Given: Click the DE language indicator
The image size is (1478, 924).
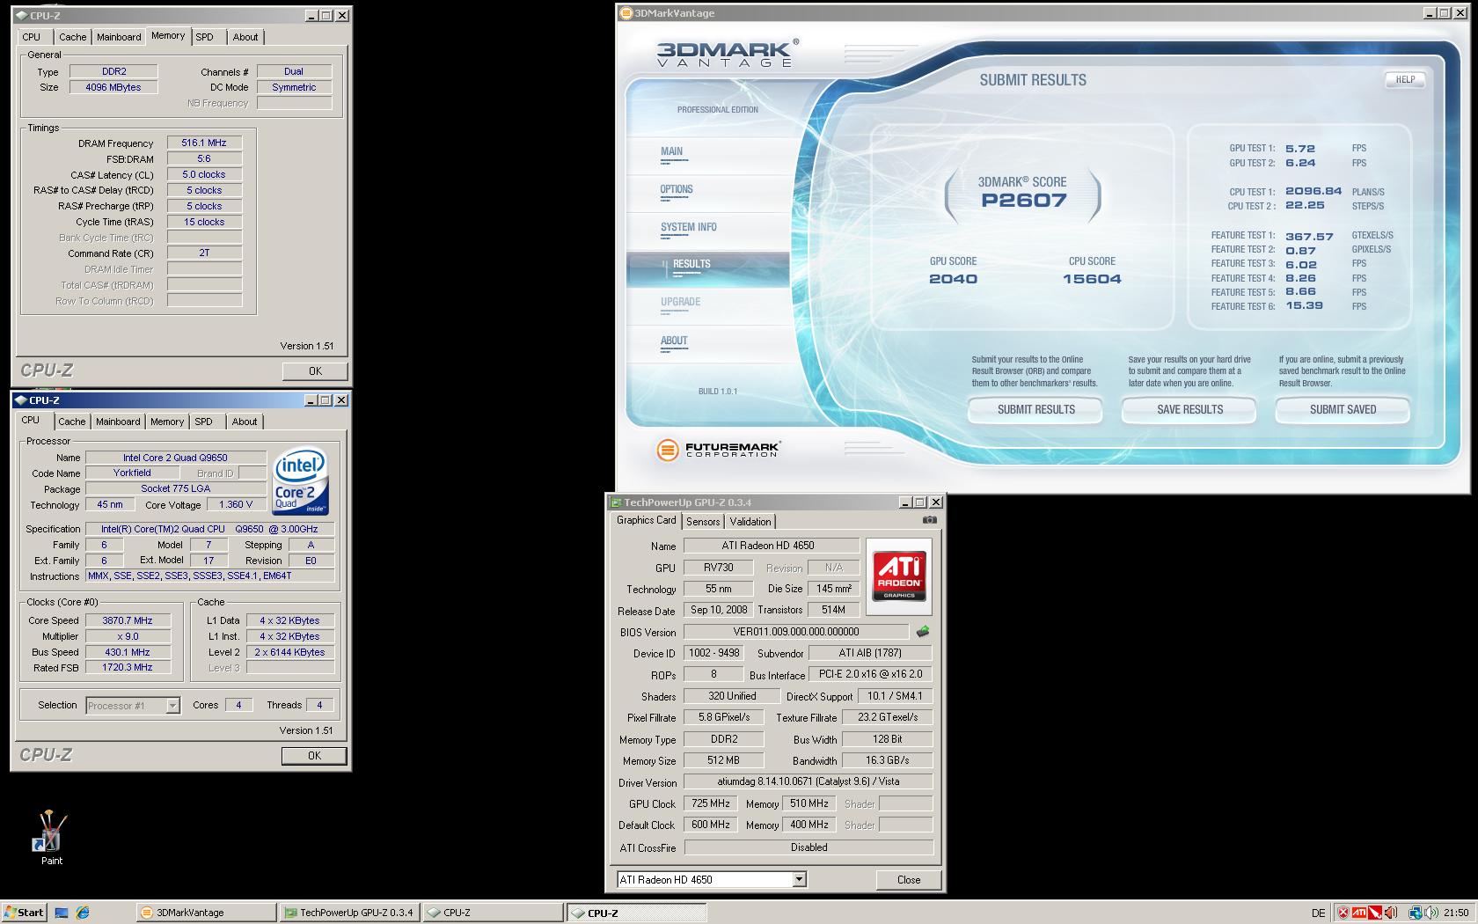Looking at the screenshot, I should [1318, 913].
